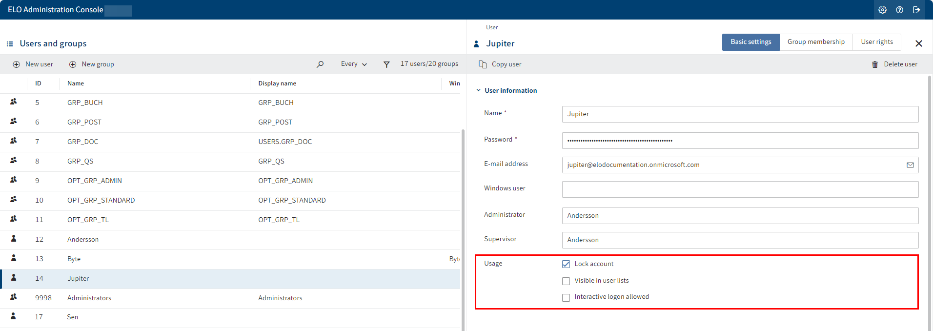
Task: Click the user icon of Jupiter row
Action: pyautogui.click(x=14, y=277)
